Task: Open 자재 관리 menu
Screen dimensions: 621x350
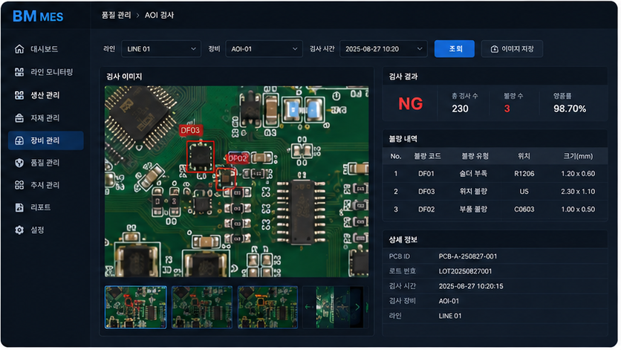Action: coord(46,118)
